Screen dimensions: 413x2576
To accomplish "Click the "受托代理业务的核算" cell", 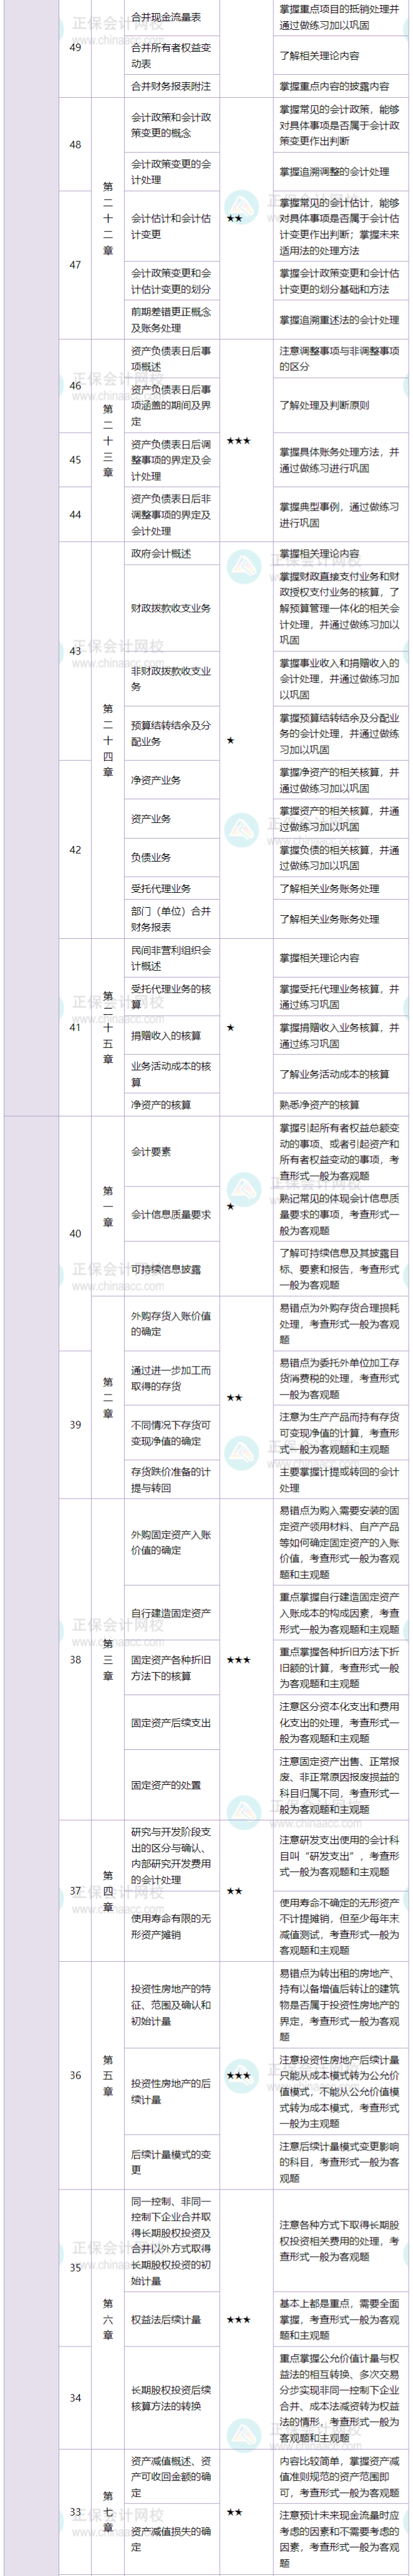I will tap(172, 997).
